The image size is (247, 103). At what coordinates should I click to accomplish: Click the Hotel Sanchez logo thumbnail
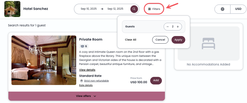[12, 9]
